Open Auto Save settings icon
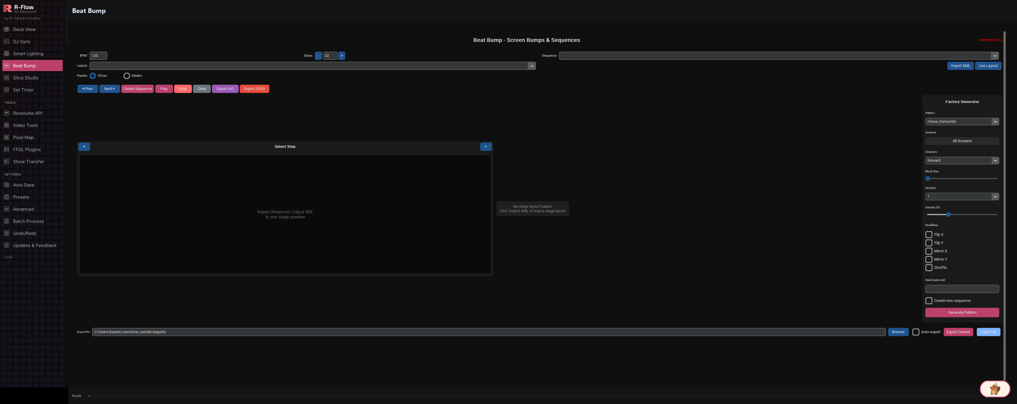 pos(6,185)
